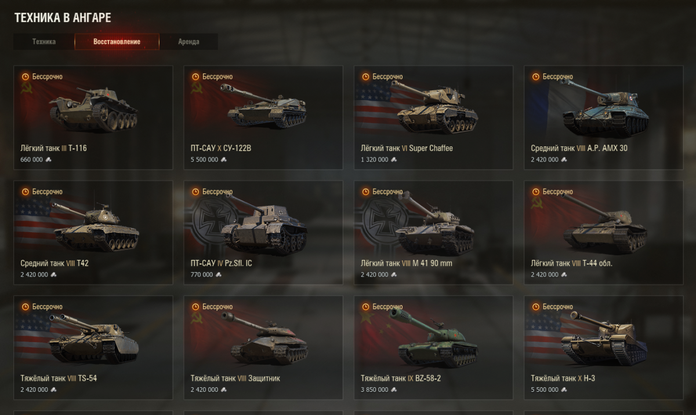This screenshot has width=696, height=415.
Task: Select the T-116 light tank card
Action: pos(93,117)
